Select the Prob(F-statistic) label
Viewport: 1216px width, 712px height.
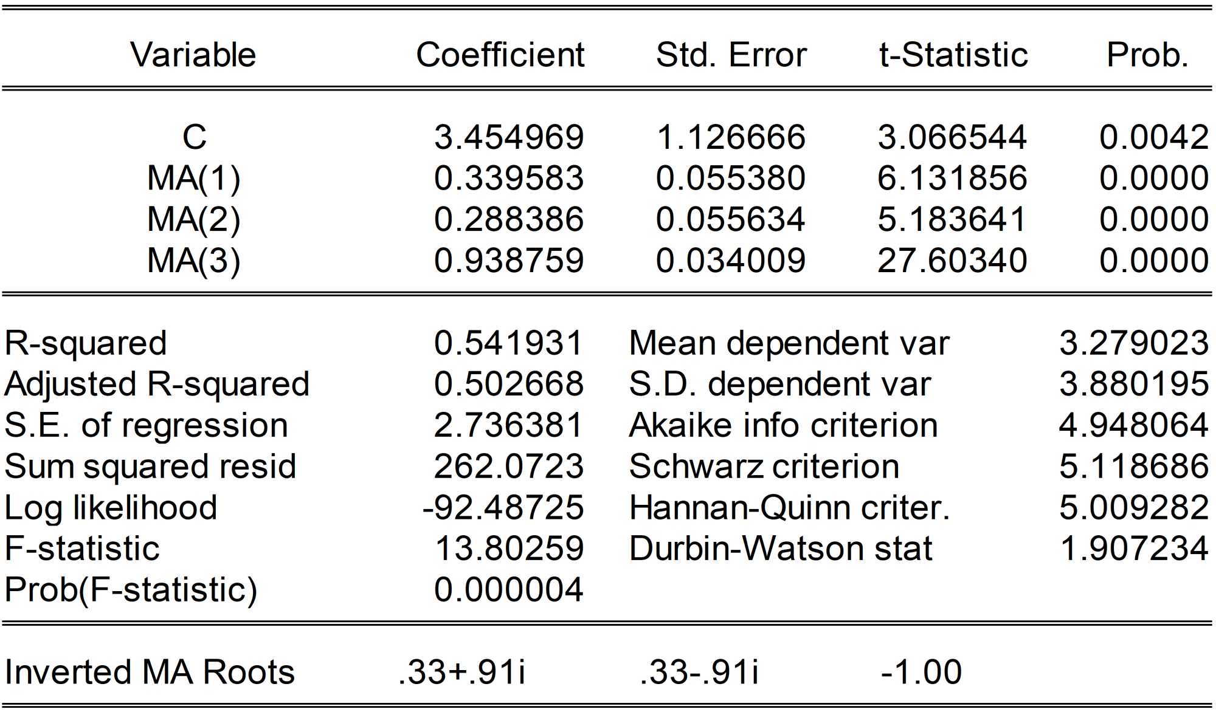pos(131,589)
